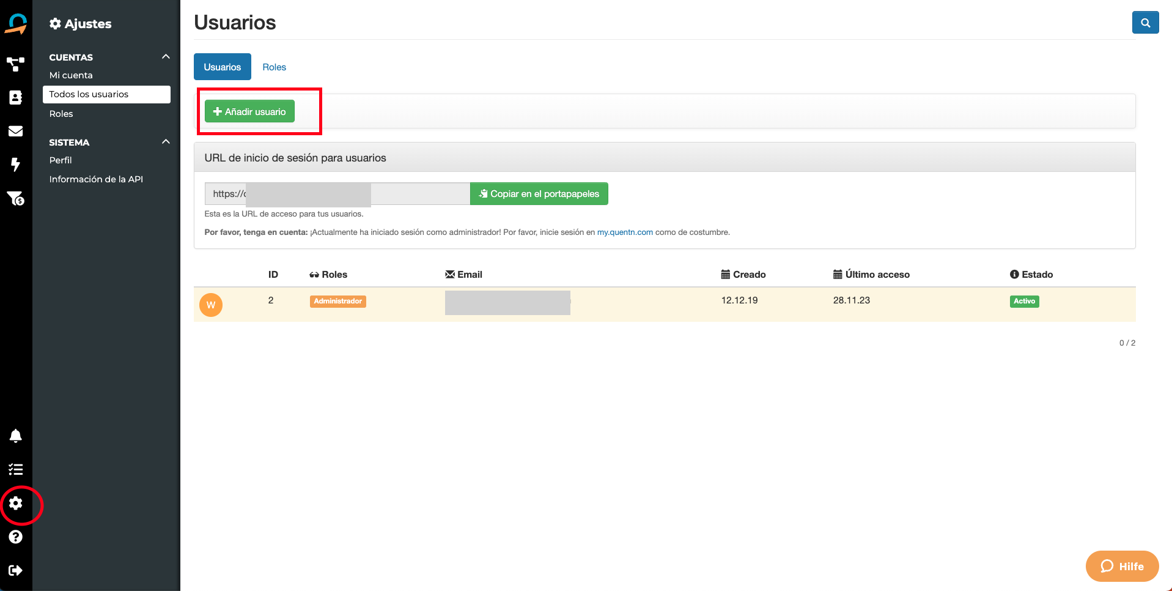Open the notifications bell icon
The image size is (1172, 591).
(16, 436)
